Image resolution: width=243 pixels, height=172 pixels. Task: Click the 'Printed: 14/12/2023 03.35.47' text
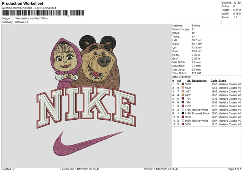coord(161,169)
